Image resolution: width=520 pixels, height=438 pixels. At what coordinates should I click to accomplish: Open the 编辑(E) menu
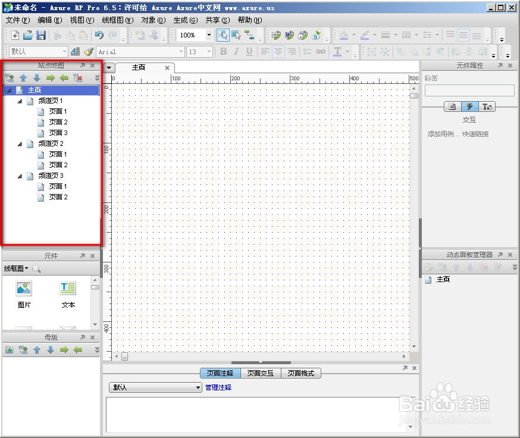point(50,20)
